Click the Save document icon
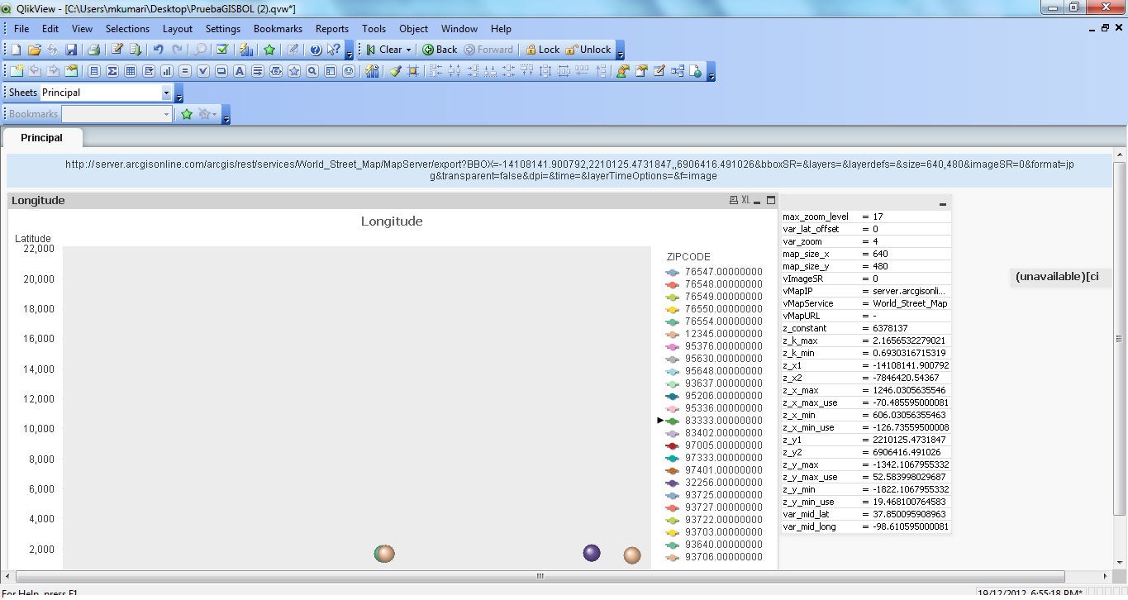The height and width of the screenshot is (600, 1128). click(x=71, y=50)
